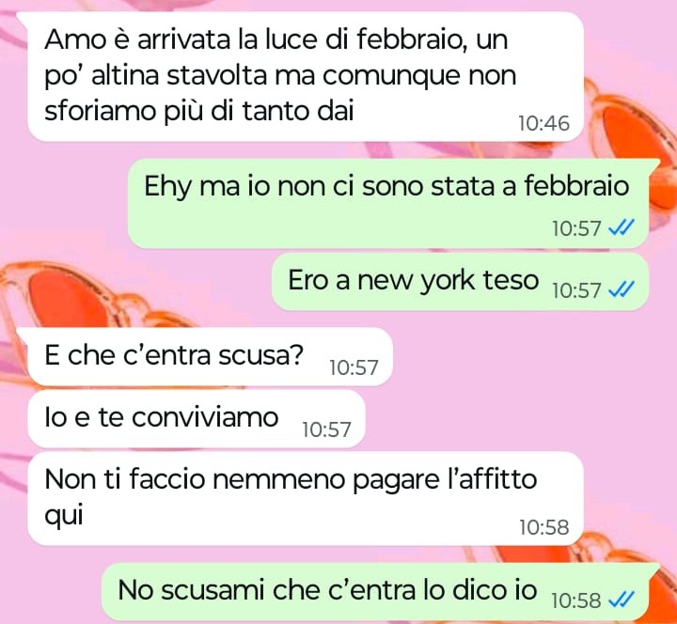Tap the 10:57 timestamp next to 'E che c'entra scusa?'

(x=354, y=367)
